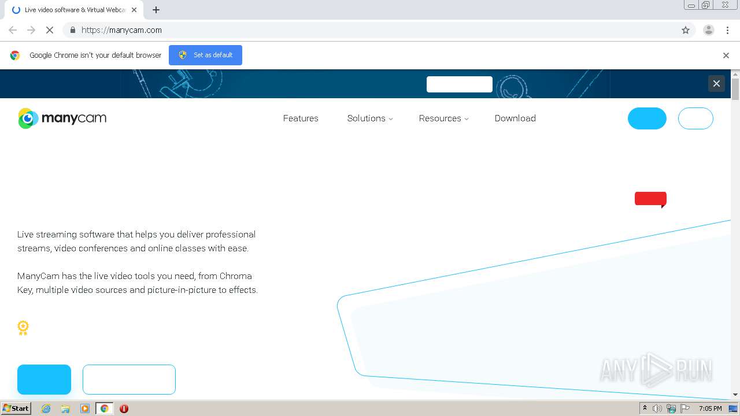The image size is (740, 416).
Task: Open the Solutions menu item
Action: (366, 118)
